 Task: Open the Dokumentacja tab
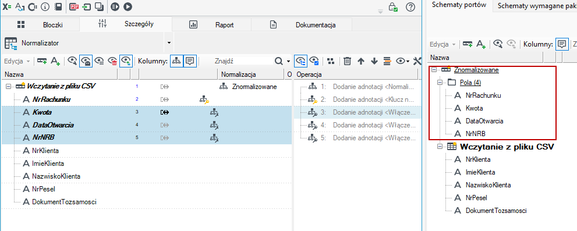[x=302, y=25]
